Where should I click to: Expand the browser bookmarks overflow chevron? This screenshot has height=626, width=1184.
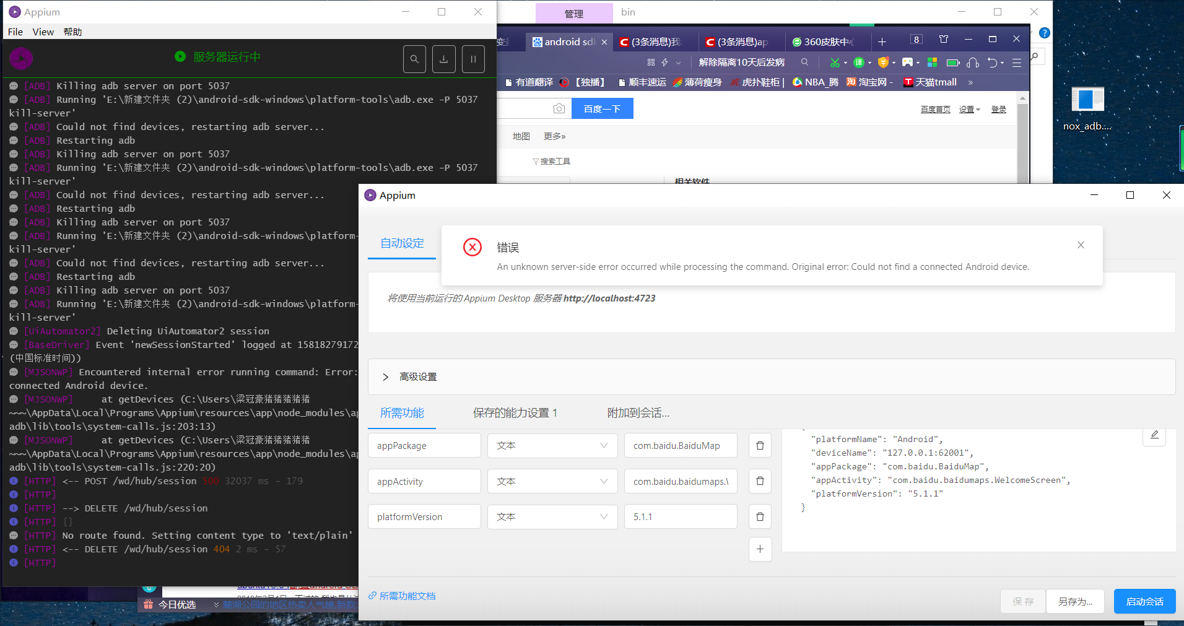coord(970,82)
